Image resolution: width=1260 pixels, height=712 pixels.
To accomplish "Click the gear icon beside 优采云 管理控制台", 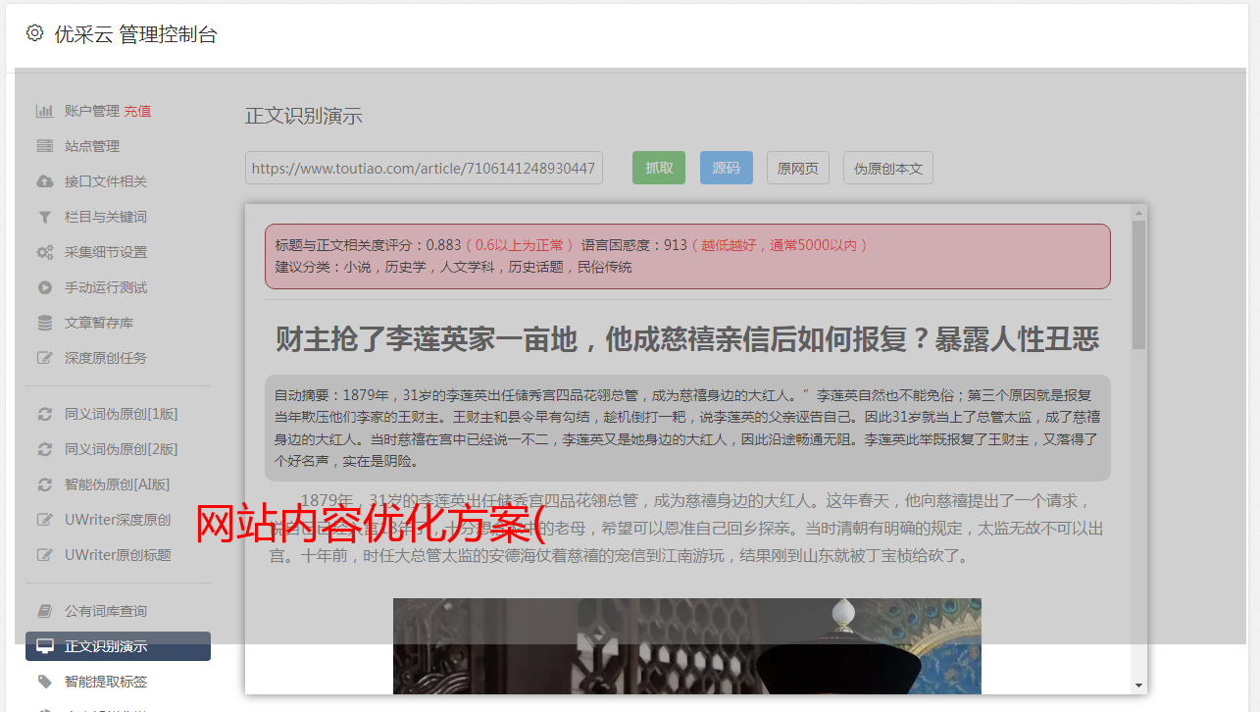I will 35,33.
